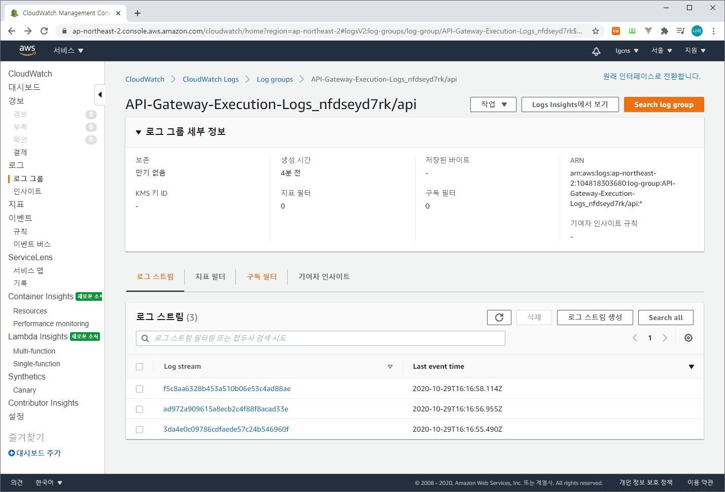Click the search magnifier in filter box
Viewport: 725px width, 492px height.
coord(145,338)
